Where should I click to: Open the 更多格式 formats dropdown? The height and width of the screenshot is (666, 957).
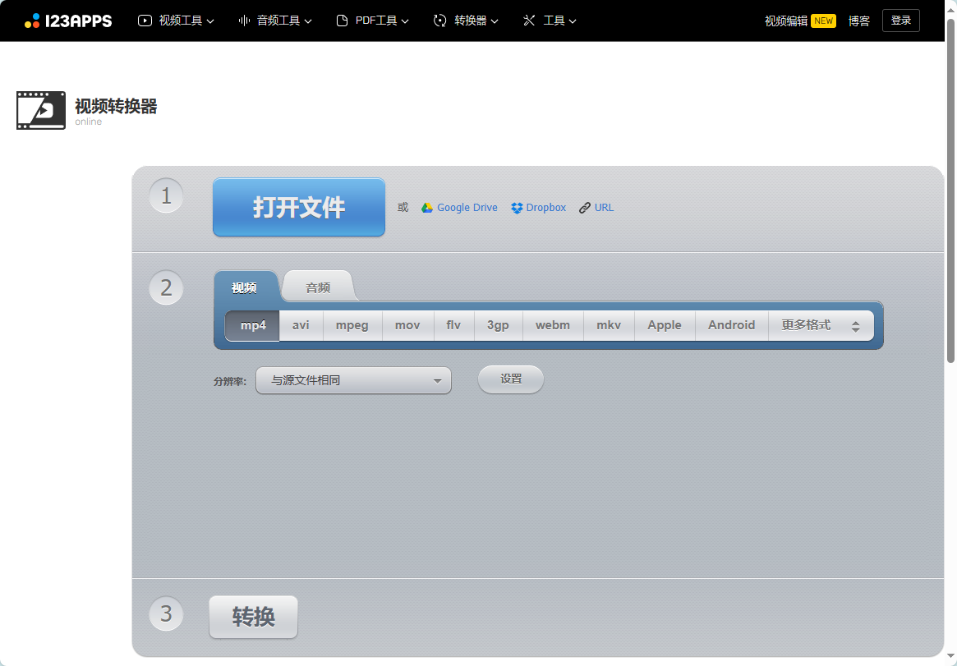tap(820, 325)
